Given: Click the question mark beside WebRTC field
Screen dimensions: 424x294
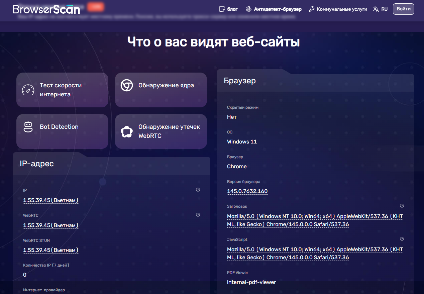Looking at the screenshot, I should coord(198,215).
